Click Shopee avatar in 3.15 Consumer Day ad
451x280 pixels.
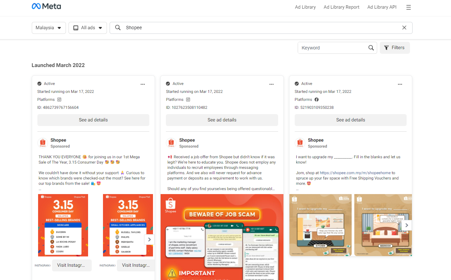[43, 143]
